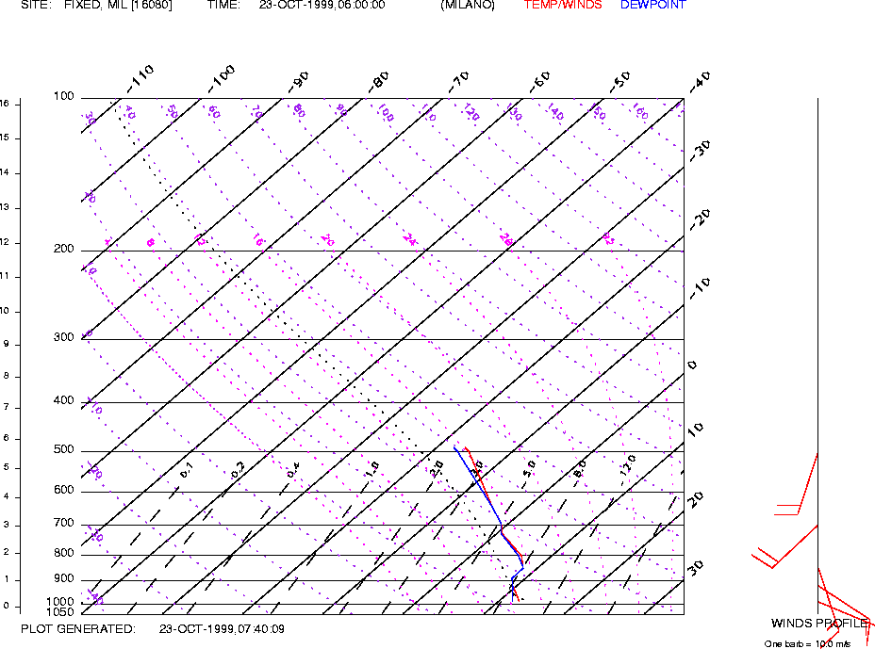
Task: Click the 0 temperature label on right edge
Action: click(x=691, y=365)
